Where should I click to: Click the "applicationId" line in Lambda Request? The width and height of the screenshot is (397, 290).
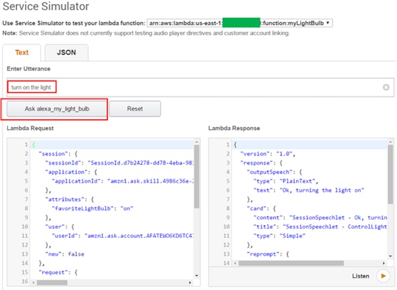click(122, 181)
